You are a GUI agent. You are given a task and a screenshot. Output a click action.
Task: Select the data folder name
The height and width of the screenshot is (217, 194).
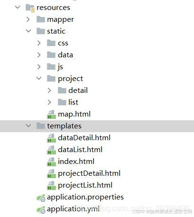(x=65, y=55)
